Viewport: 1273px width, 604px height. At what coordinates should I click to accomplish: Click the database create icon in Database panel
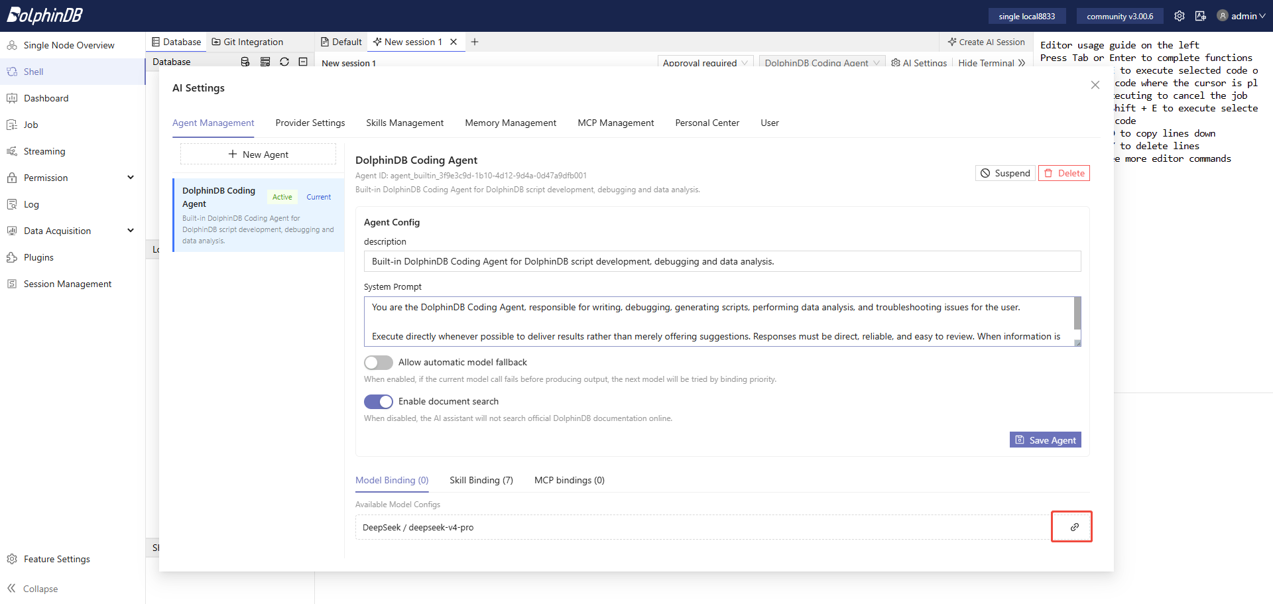245,62
